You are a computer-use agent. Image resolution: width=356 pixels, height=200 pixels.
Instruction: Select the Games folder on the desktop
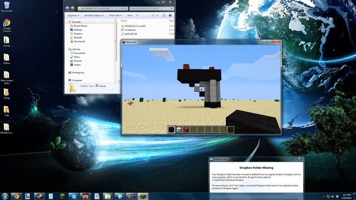[x=7, y=41]
